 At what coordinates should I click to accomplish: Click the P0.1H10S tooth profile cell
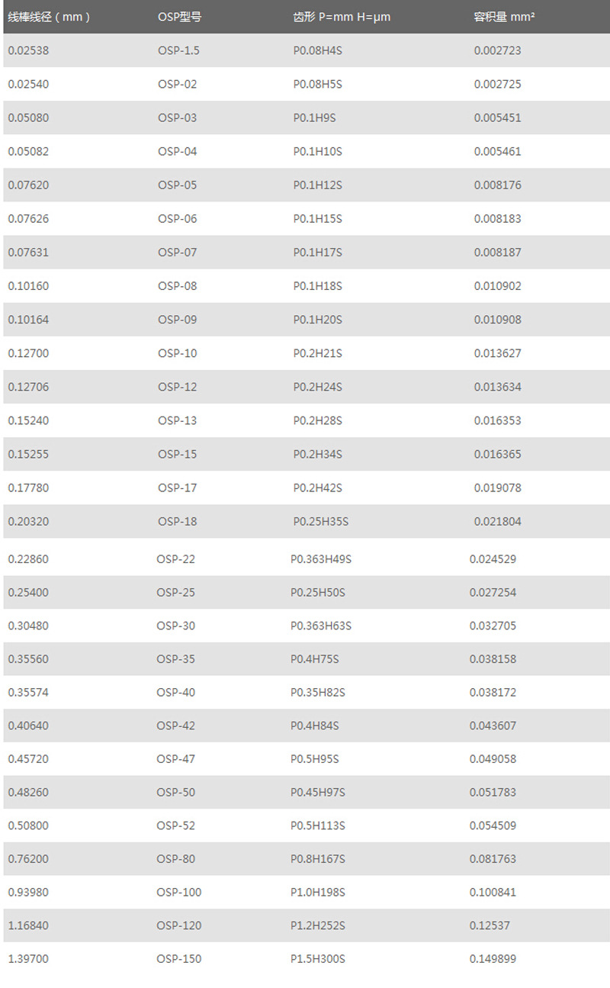tap(318, 151)
